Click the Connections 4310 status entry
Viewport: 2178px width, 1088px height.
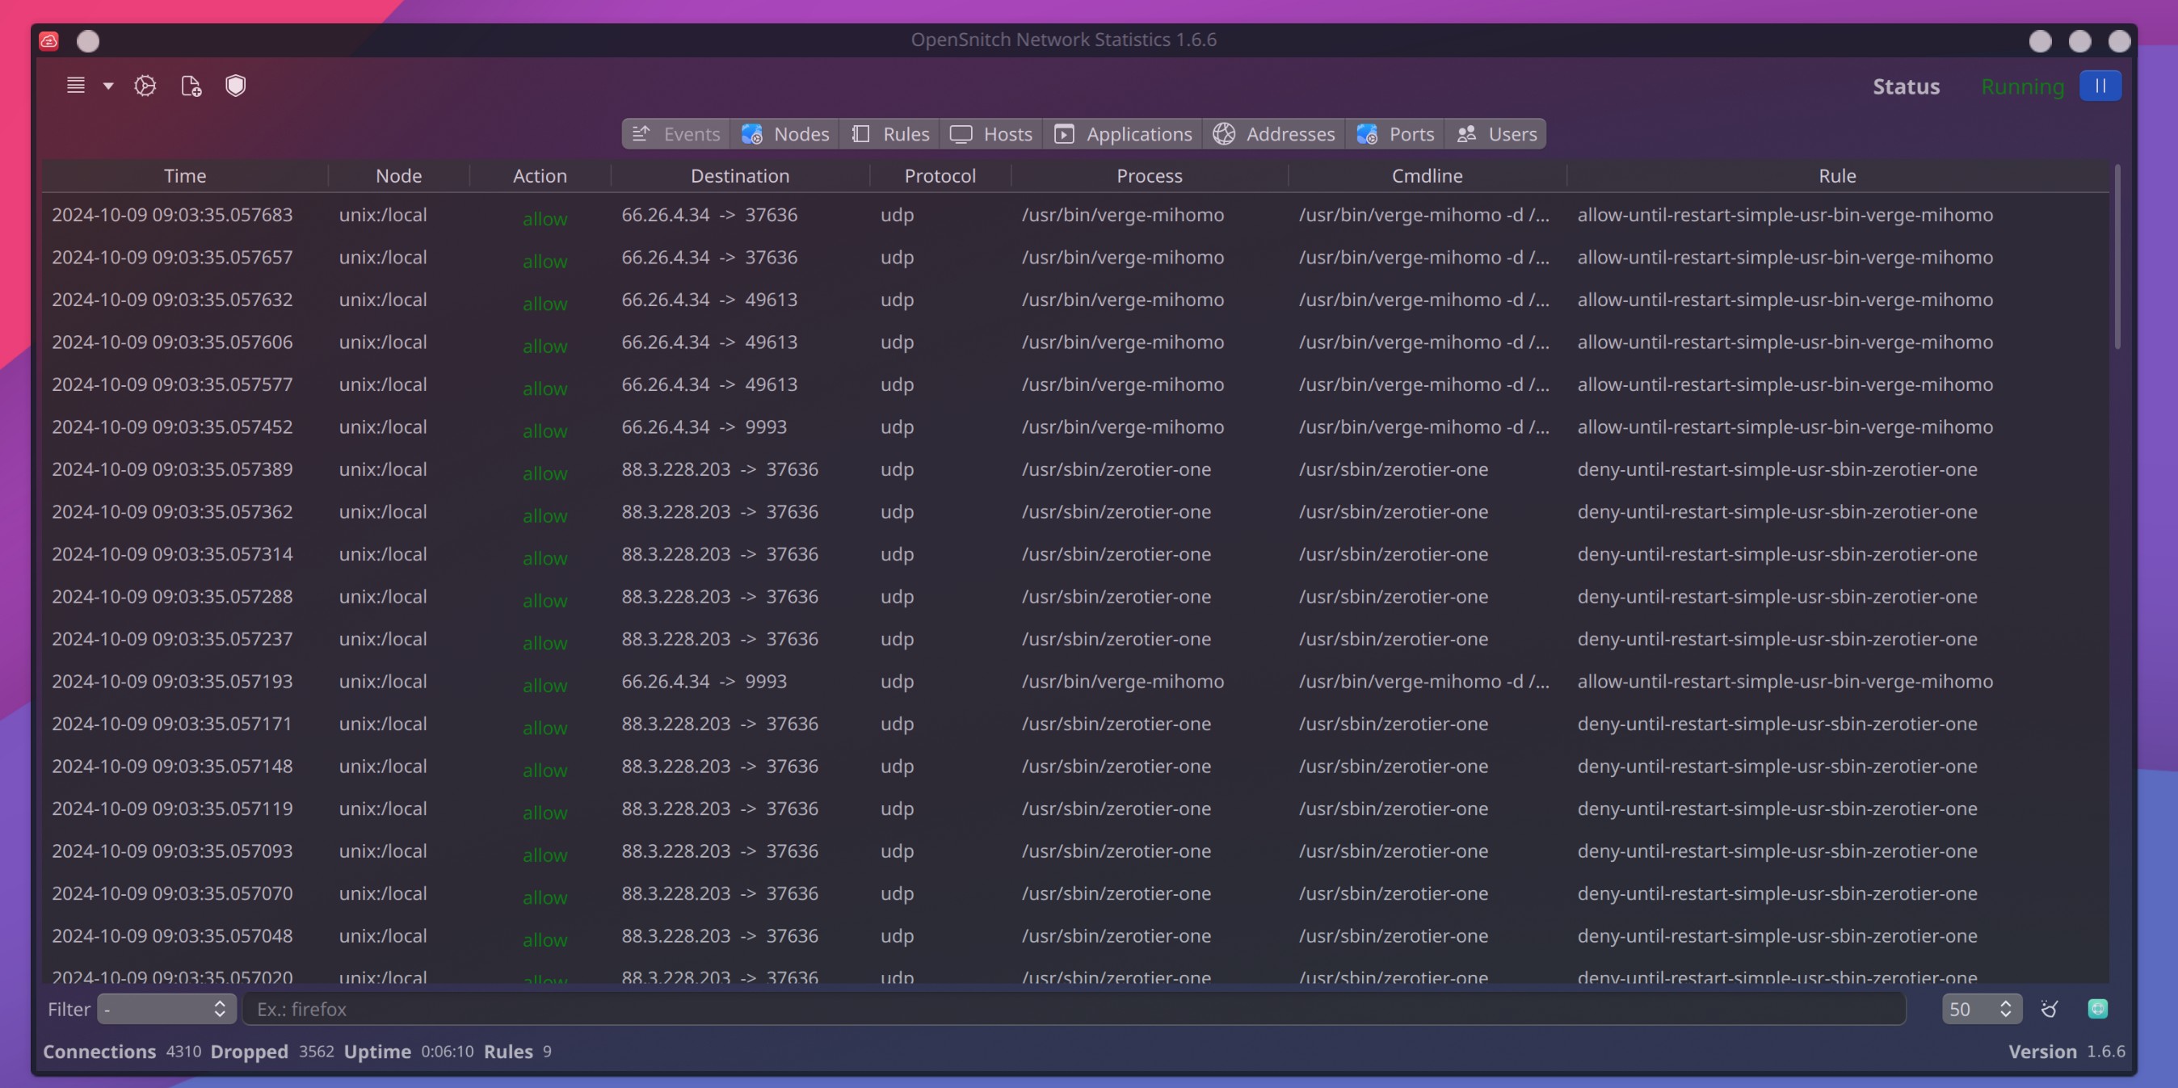[123, 1051]
